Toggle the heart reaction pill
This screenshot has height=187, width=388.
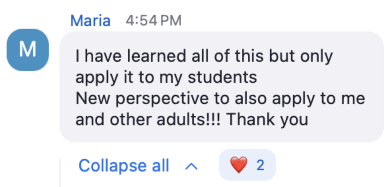(x=247, y=166)
